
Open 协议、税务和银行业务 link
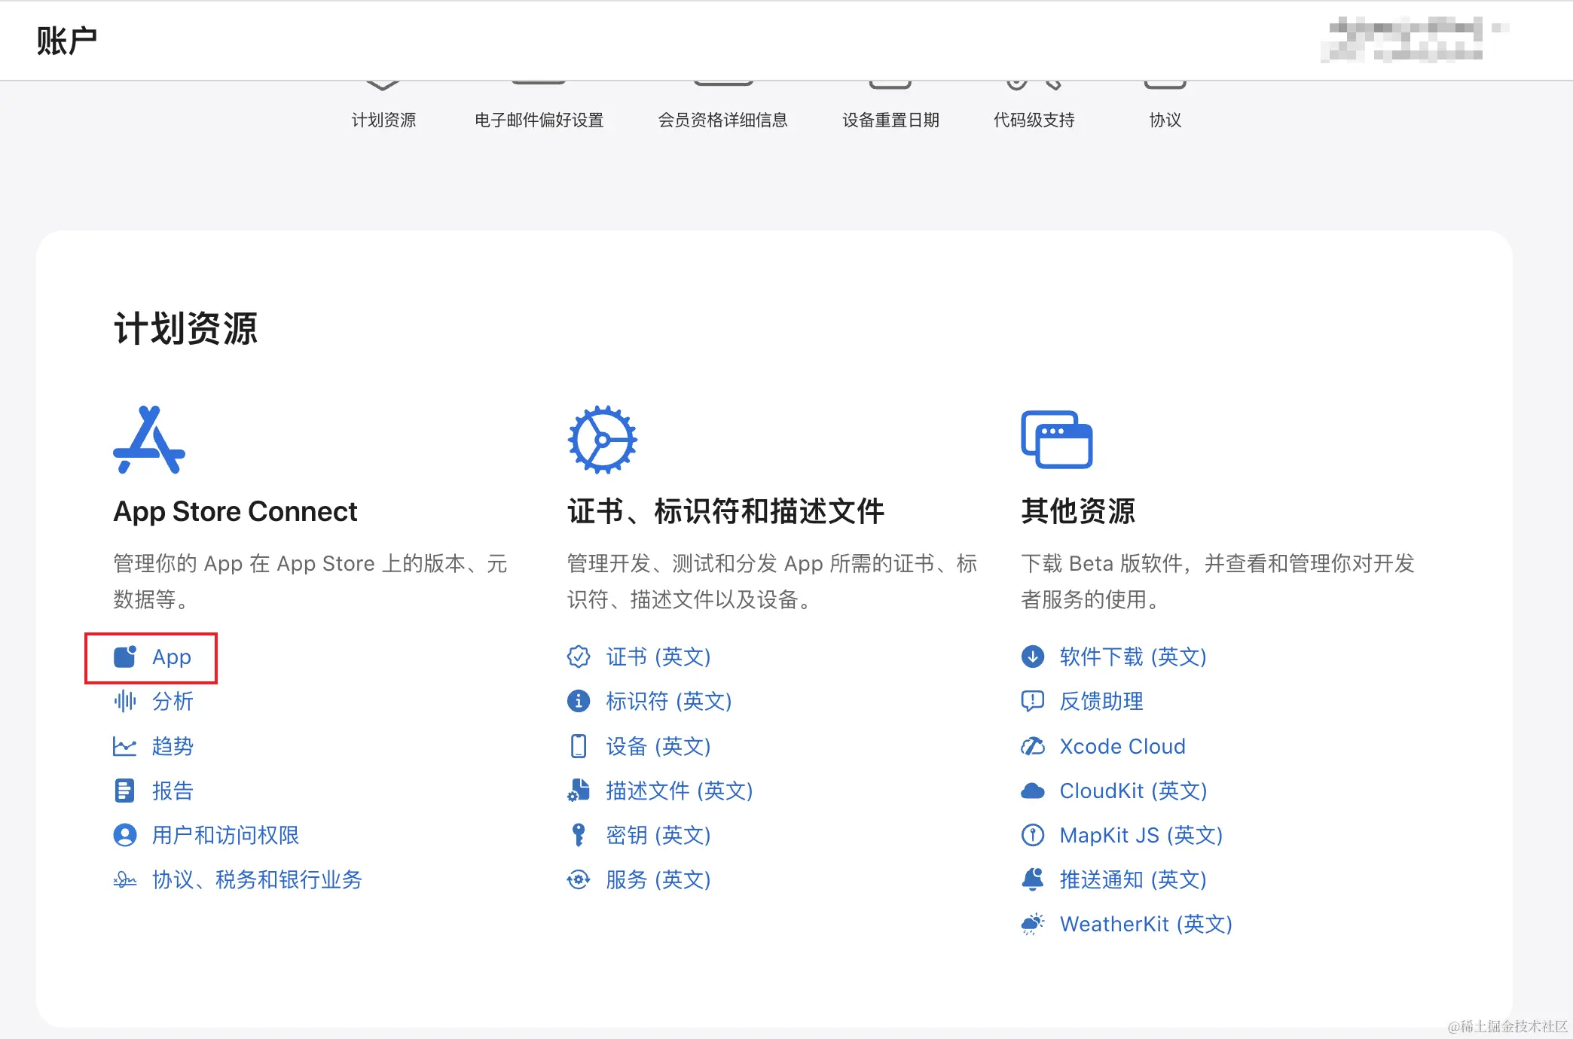(x=257, y=879)
